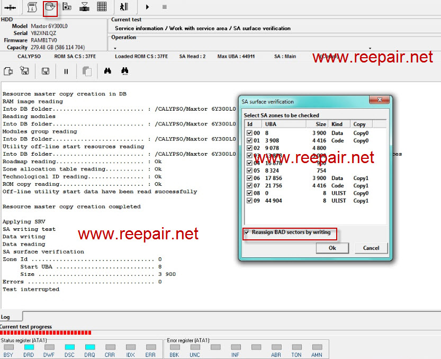Switch to the Log tab
Viewport: 441px width, 359px height.
5,317
